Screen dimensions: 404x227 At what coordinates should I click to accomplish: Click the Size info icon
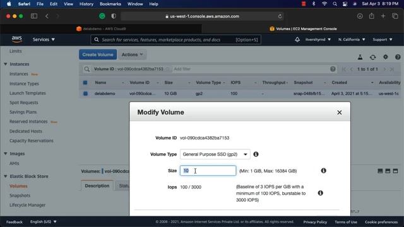323,171
